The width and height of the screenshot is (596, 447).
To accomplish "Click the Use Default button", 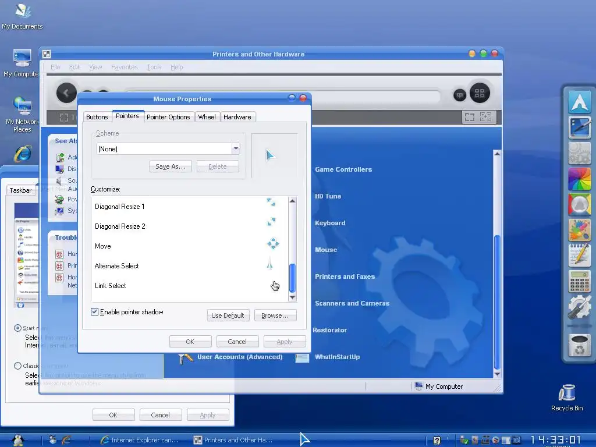I will (x=228, y=315).
